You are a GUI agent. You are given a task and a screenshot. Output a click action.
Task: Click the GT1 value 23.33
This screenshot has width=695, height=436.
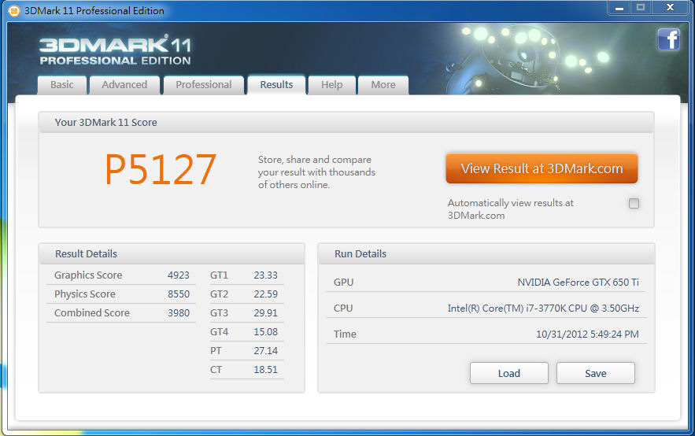tap(265, 275)
